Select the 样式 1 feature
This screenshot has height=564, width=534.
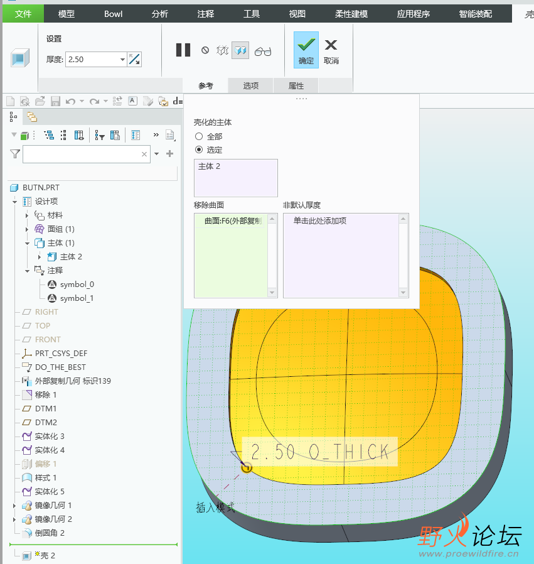[46, 478]
